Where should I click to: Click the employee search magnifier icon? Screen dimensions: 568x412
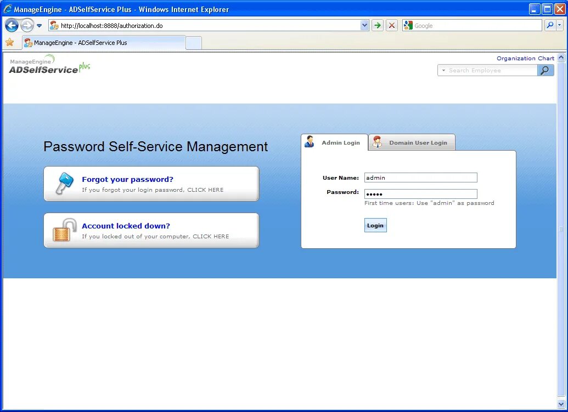[545, 71]
